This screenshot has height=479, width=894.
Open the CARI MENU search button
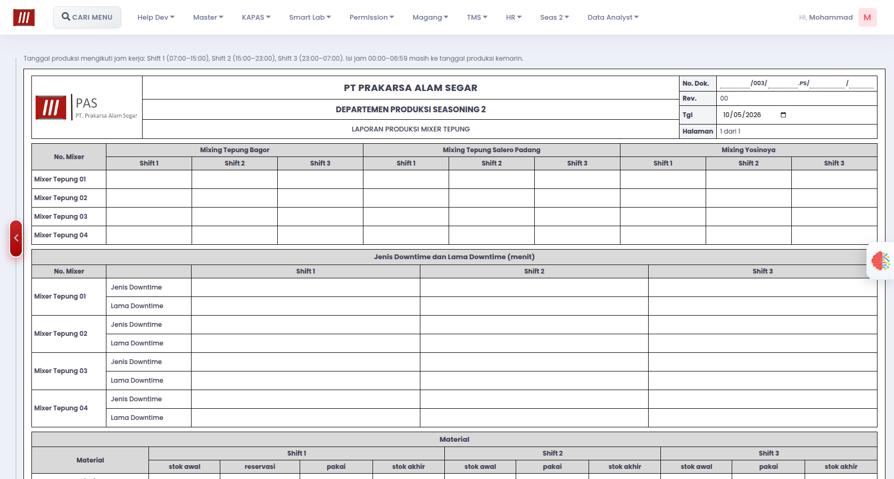coord(87,17)
